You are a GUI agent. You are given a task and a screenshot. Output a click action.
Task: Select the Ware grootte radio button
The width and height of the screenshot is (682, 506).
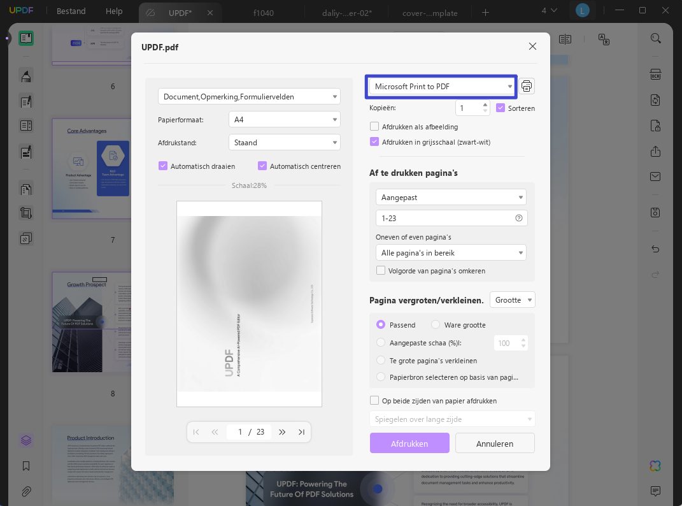(436, 324)
